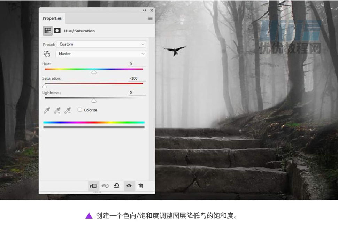The width and height of the screenshot is (338, 225).
Task: Click the Hue/Saturation adjustment icon
Action: [48, 31]
